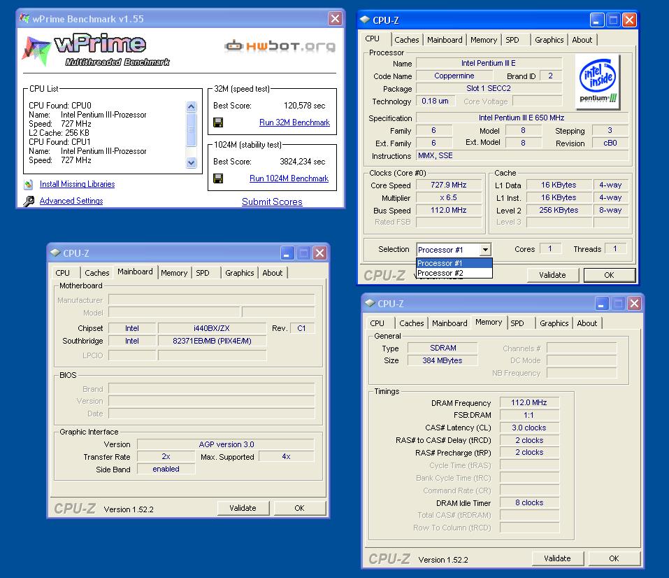The image size is (669, 578).
Task: Click the wPrime logo graphic
Action: (x=96, y=50)
